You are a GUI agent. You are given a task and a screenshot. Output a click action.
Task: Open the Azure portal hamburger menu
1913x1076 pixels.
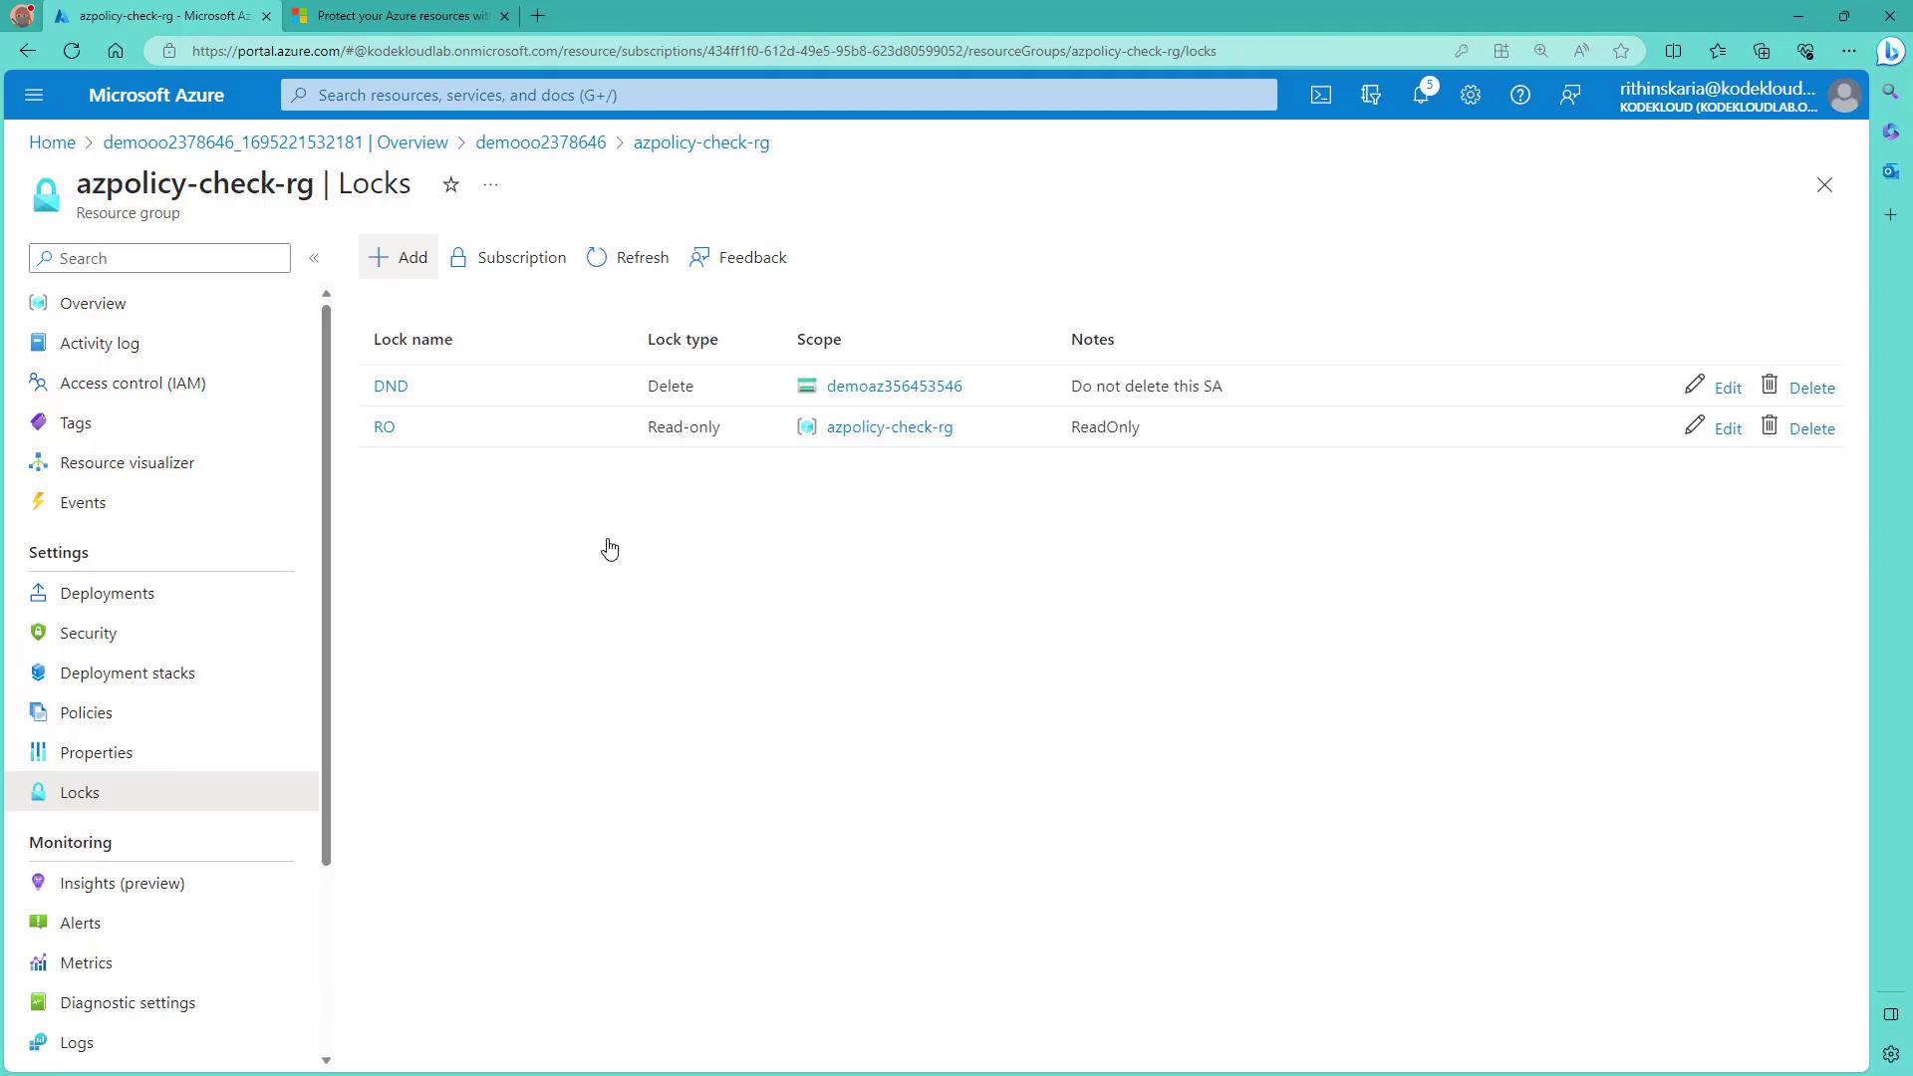(x=34, y=95)
